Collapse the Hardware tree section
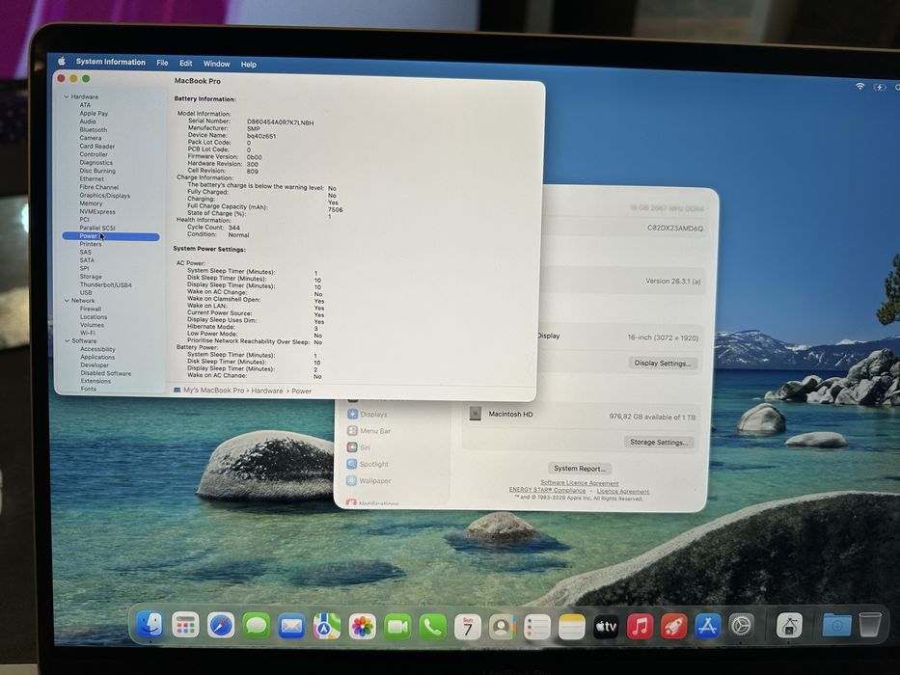The image size is (900, 675). [67, 97]
